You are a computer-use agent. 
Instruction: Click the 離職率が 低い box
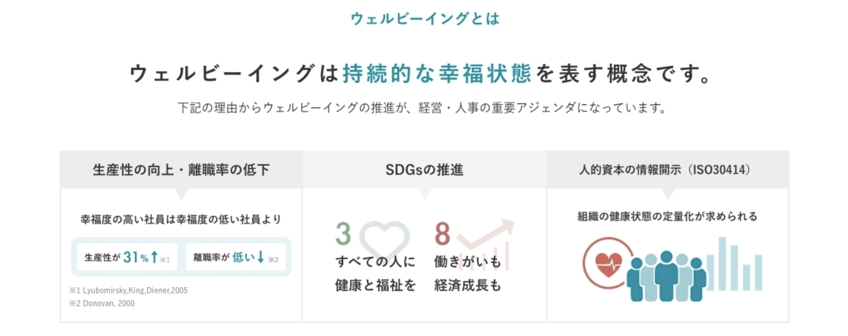tap(236, 257)
